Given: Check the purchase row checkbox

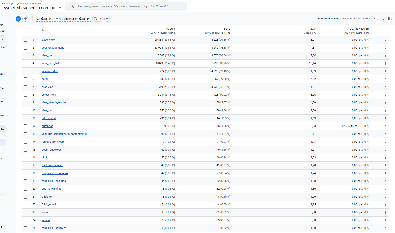Looking at the screenshot, I should click(x=26, y=126).
